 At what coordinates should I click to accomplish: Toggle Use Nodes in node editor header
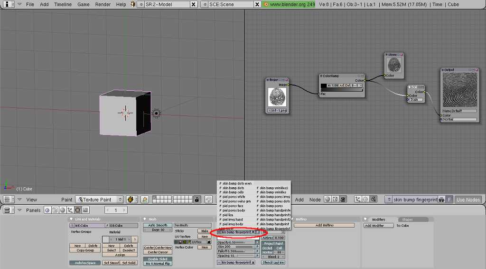pyautogui.click(x=468, y=200)
